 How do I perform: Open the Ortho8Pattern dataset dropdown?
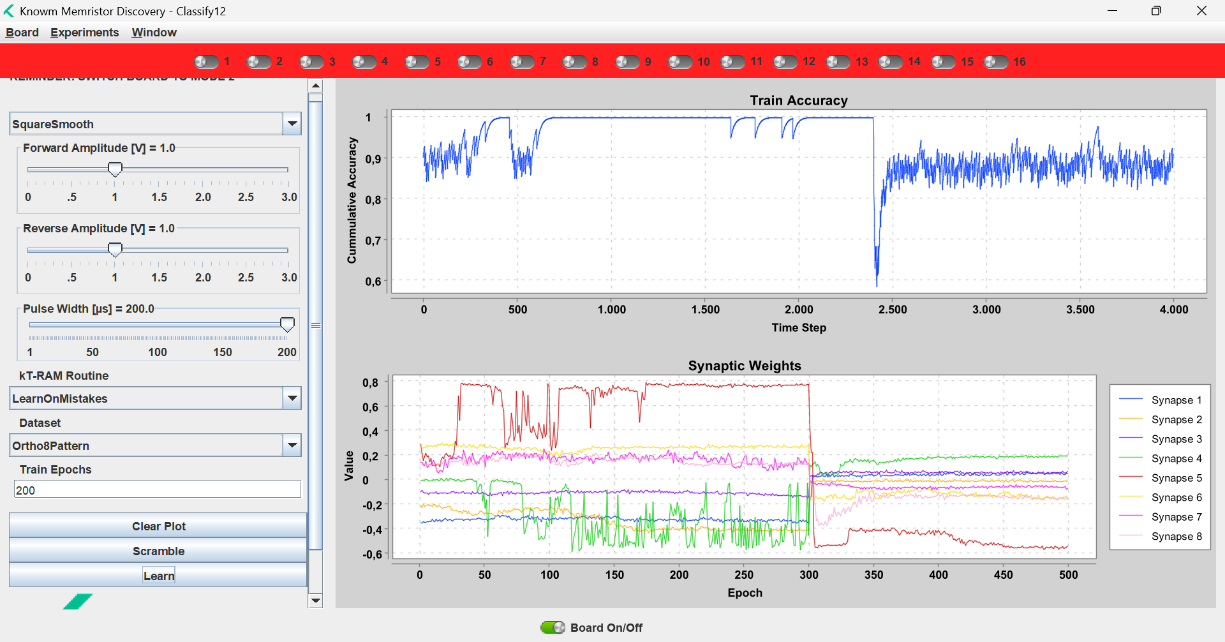click(x=292, y=445)
